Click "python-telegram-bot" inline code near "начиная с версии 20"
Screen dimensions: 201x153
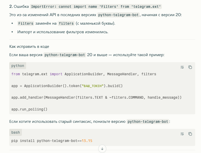118,15
